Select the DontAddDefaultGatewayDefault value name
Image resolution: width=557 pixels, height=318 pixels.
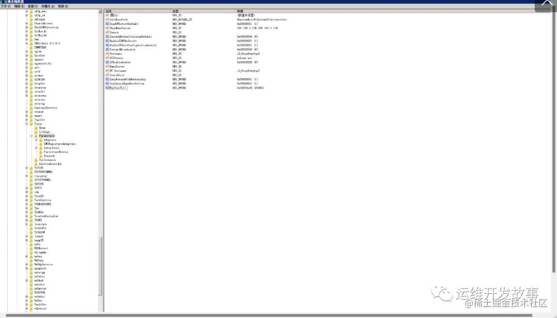tap(130, 37)
